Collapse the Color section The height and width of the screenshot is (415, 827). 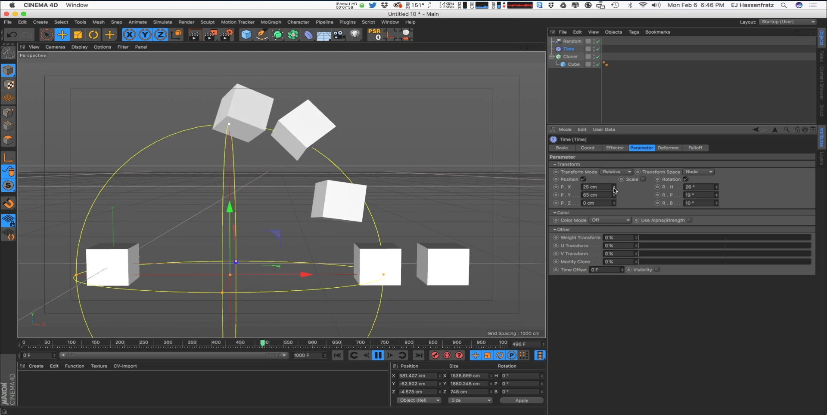(x=555, y=213)
